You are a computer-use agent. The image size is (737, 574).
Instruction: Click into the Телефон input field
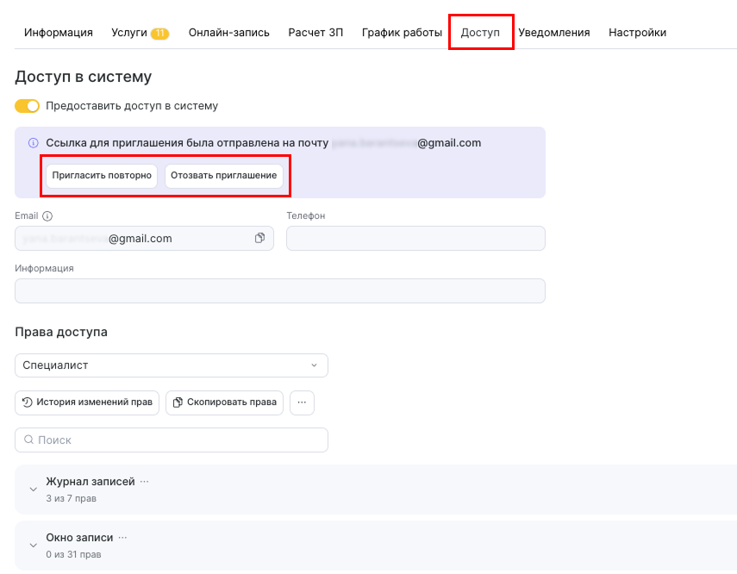coord(415,239)
